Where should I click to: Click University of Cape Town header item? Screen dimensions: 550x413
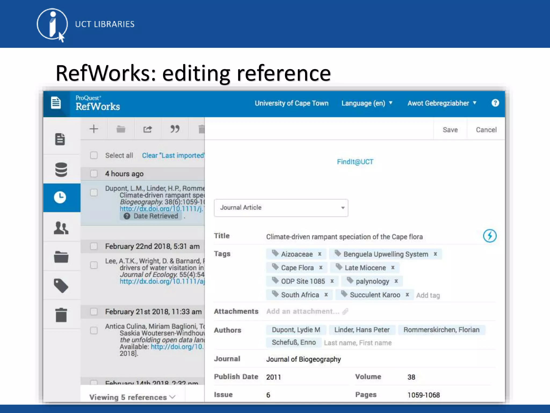[291, 103]
